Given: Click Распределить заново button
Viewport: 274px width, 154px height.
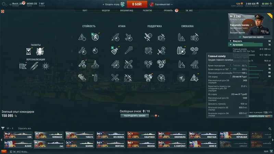Looking at the screenshot, I should pos(135,116).
